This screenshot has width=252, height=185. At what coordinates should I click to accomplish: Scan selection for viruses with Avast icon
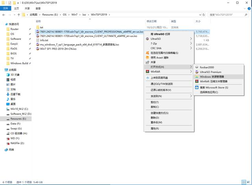click(147, 53)
